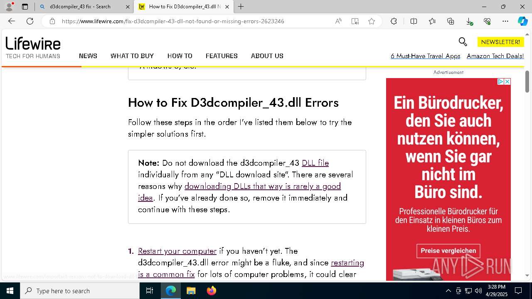Open Microsoft Edge from the taskbar
Screen dimensions: 532x299
tap(171, 291)
